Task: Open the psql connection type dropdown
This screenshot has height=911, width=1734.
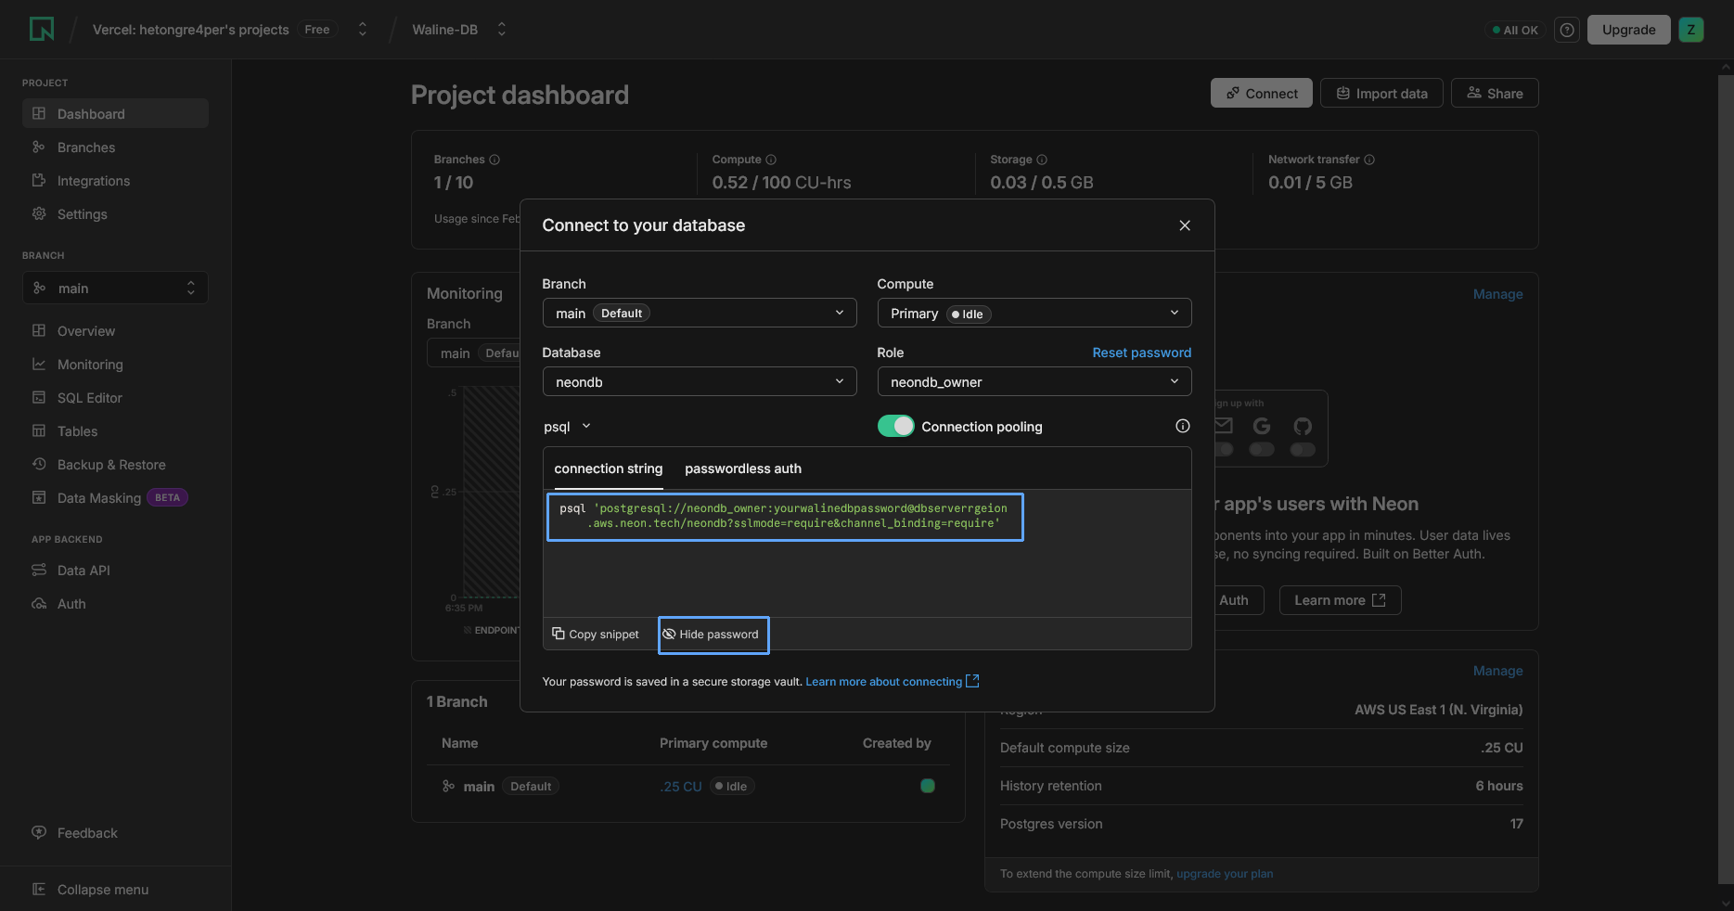Action: tap(567, 427)
